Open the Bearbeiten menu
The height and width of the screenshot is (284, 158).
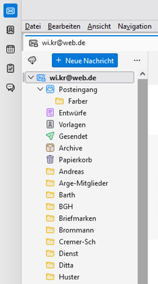[x=64, y=26]
